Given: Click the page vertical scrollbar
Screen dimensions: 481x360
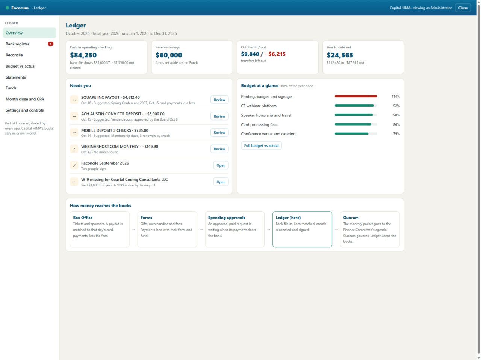Looking at the screenshot, I should [479, 180].
